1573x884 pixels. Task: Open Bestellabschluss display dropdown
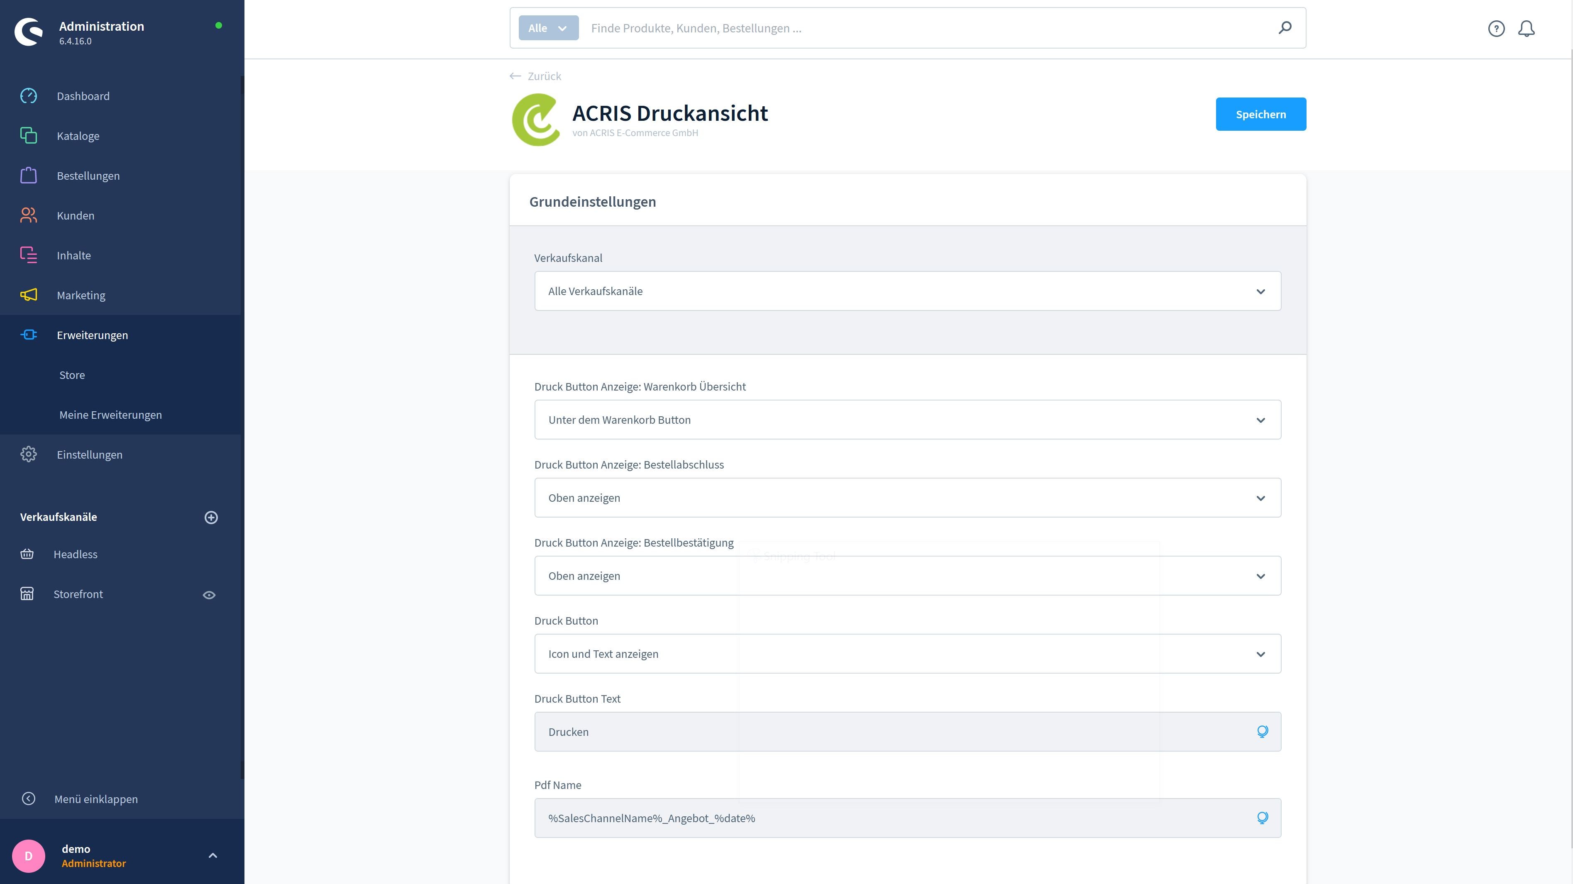point(907,498)
